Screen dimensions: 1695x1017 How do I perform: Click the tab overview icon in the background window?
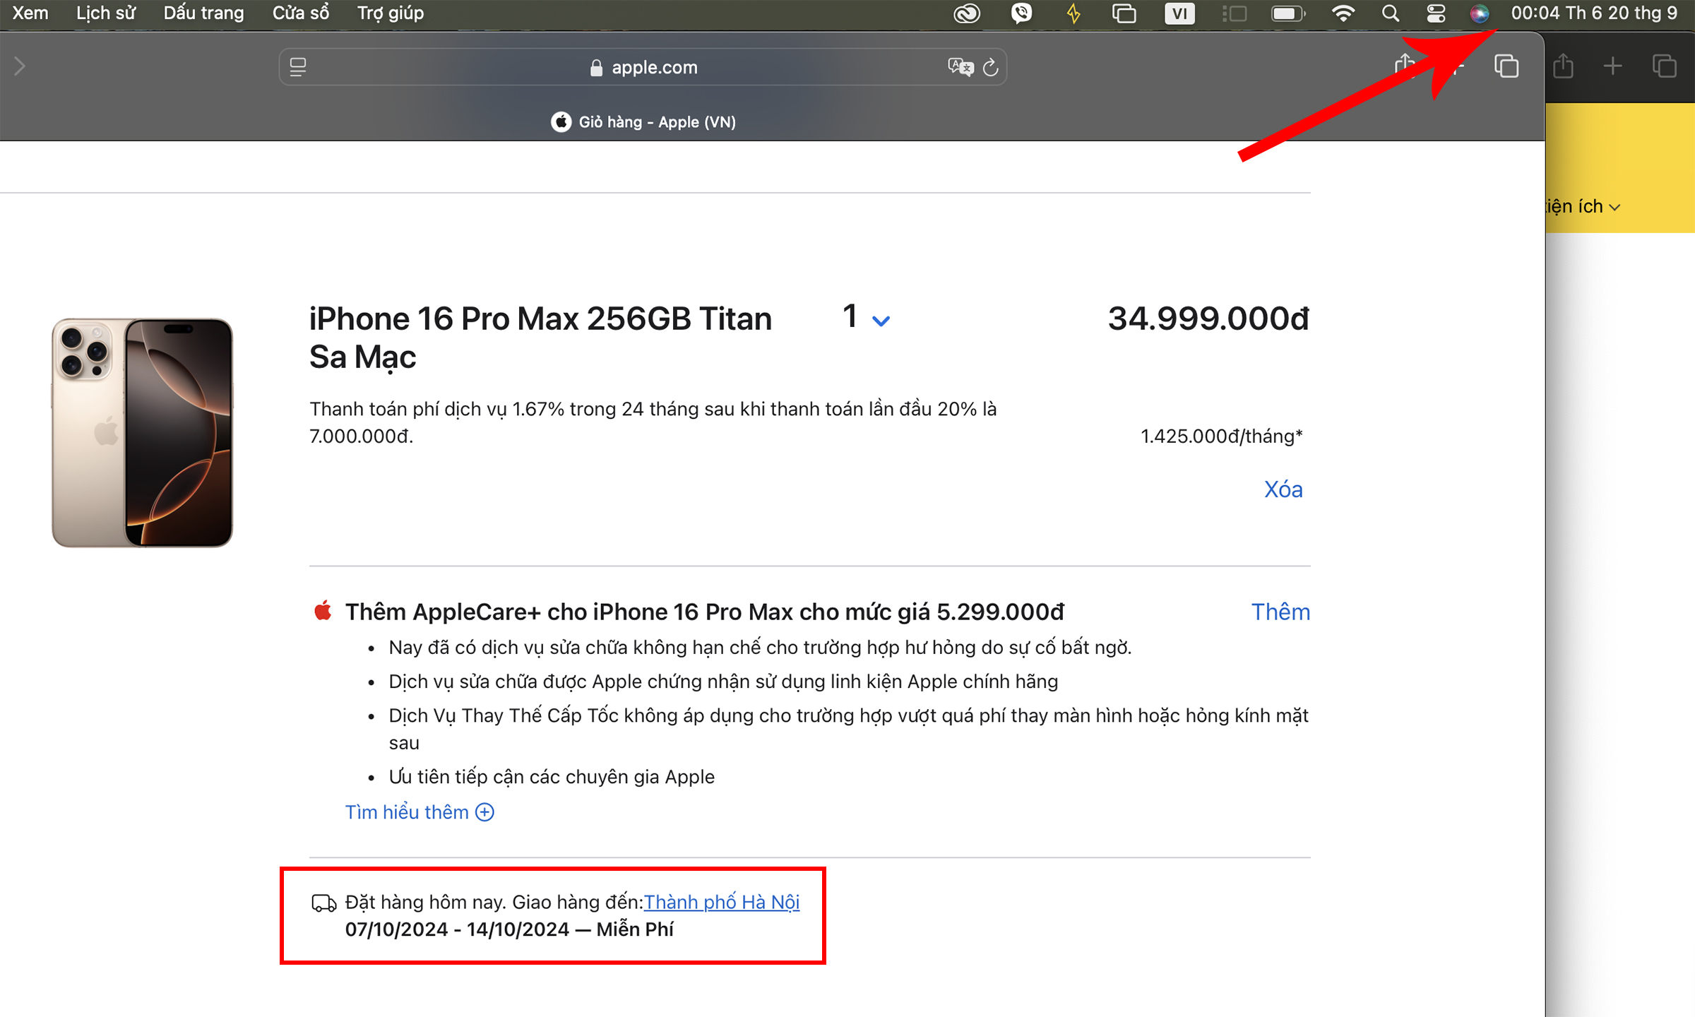(1665, 66)
